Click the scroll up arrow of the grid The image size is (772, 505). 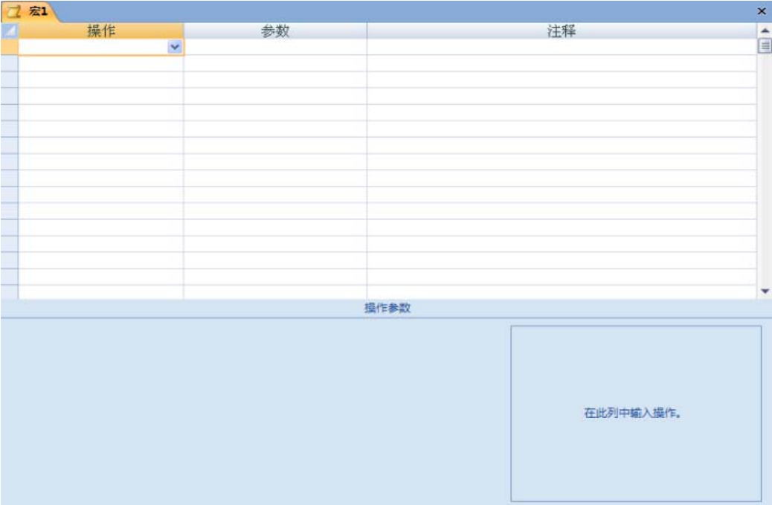(x=764, y=30)
